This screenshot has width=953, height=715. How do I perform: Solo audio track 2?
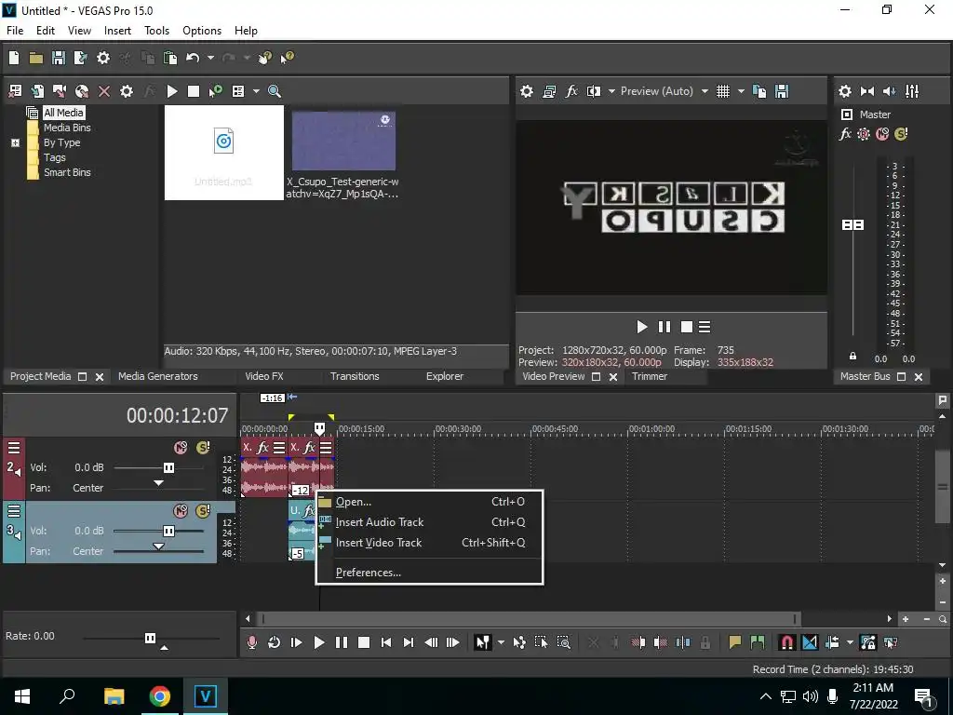click(203, 448)
